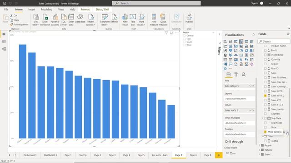
Task: Click the title bar Search box
Action: pyautogui.click(x=156, y=3)
